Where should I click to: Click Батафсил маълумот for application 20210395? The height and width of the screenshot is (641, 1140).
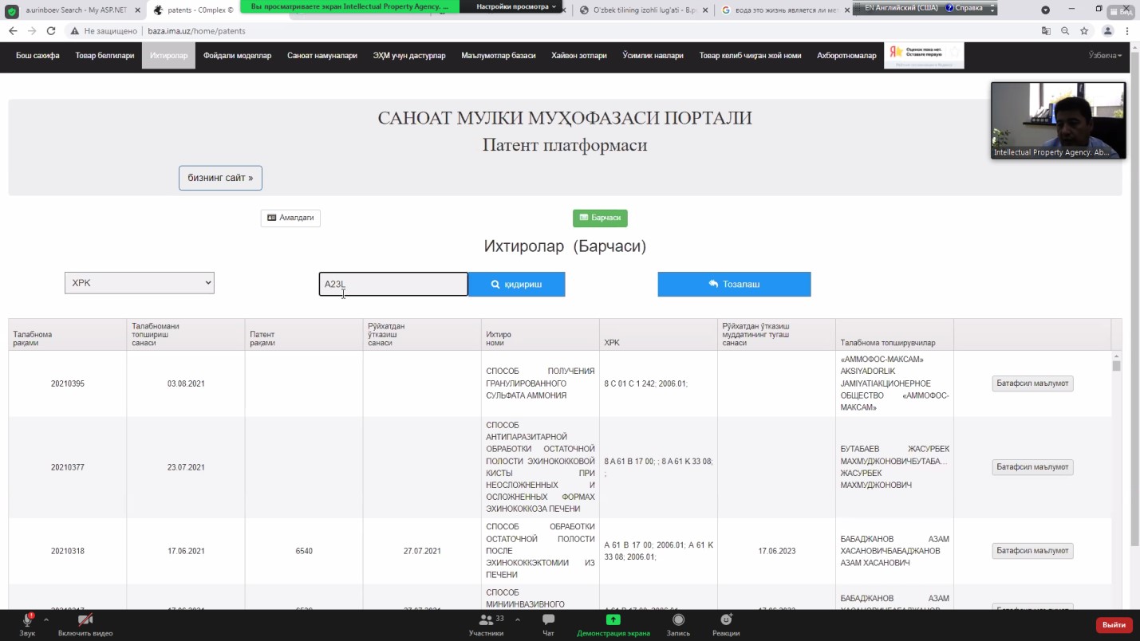click(x=1032, y=383)
